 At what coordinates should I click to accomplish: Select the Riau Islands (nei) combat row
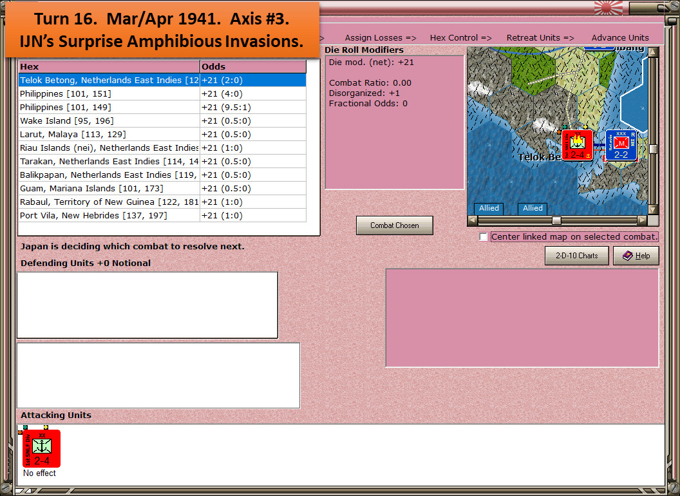162,148
